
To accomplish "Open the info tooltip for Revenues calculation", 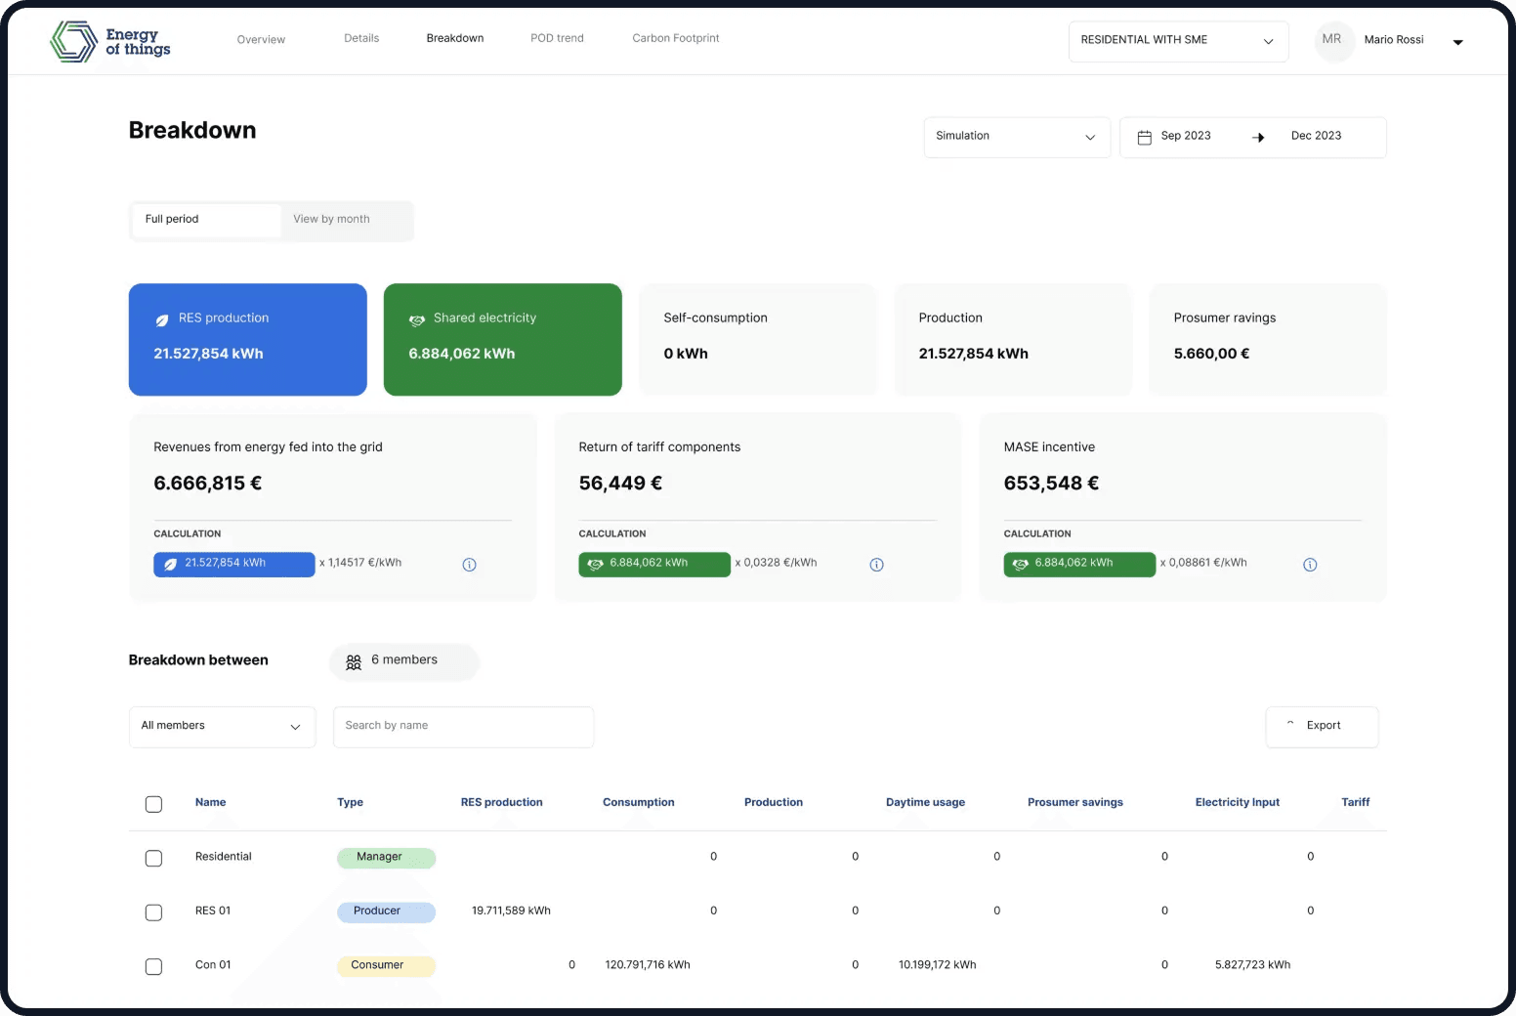I will [469, 564].
